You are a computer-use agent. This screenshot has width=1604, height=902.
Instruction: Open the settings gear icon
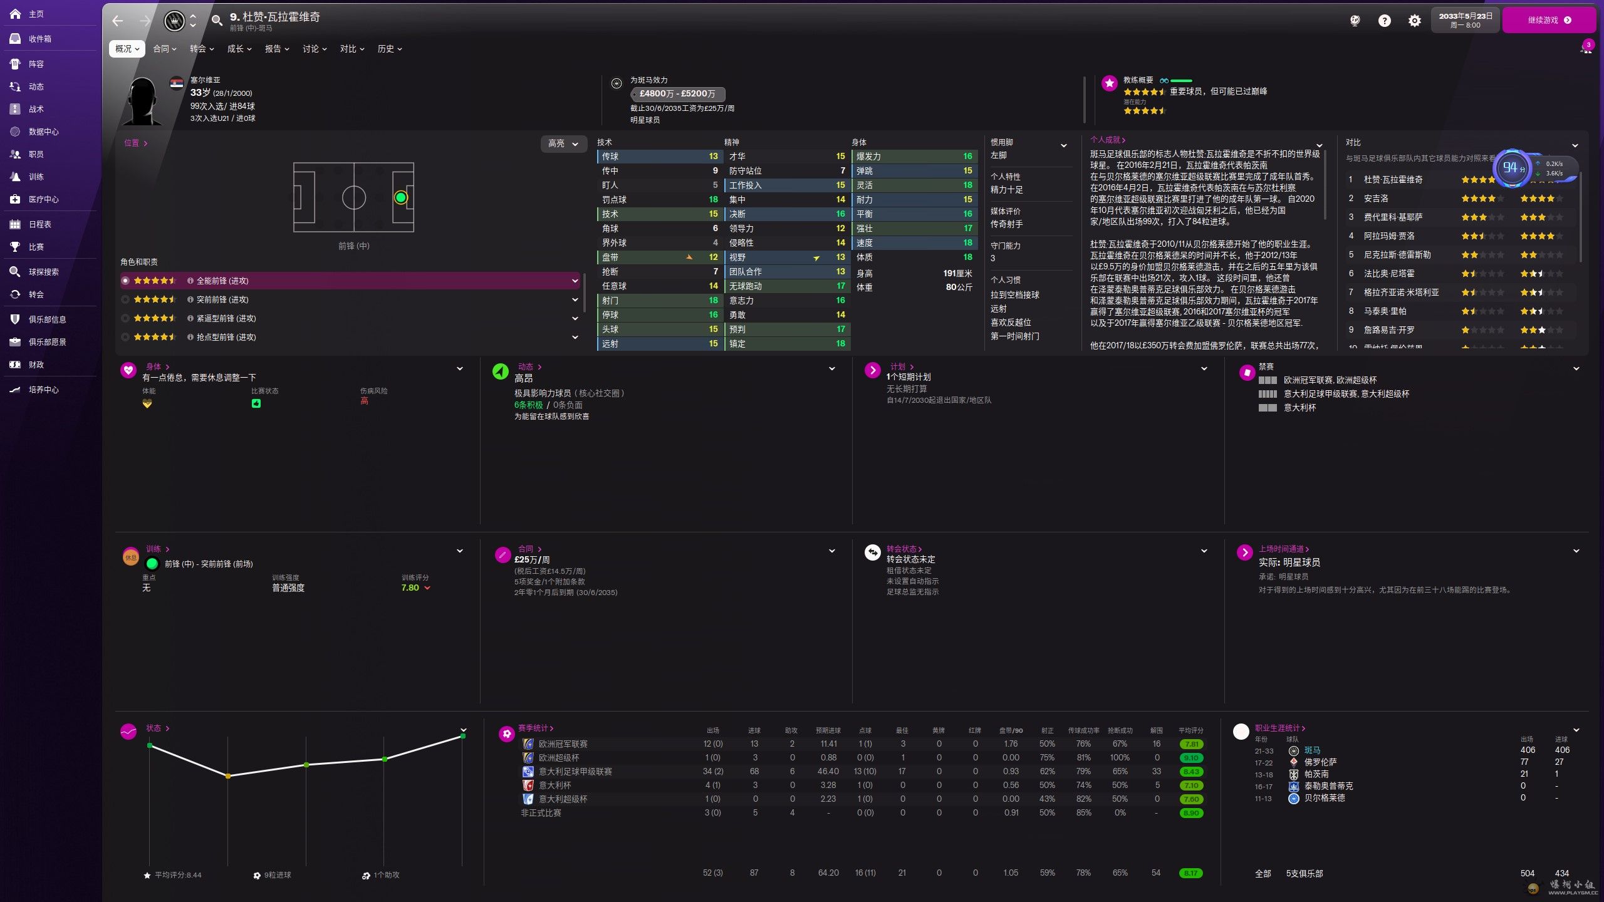click(1415, 21)
